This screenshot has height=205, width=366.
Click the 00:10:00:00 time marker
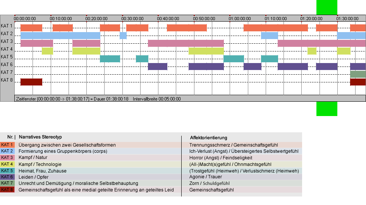pos(61,19)
